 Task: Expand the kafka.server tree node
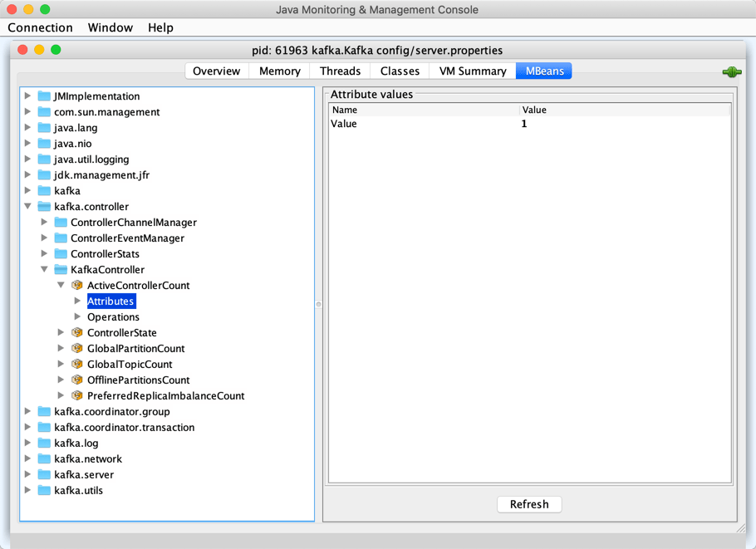(x=27, y=474)
